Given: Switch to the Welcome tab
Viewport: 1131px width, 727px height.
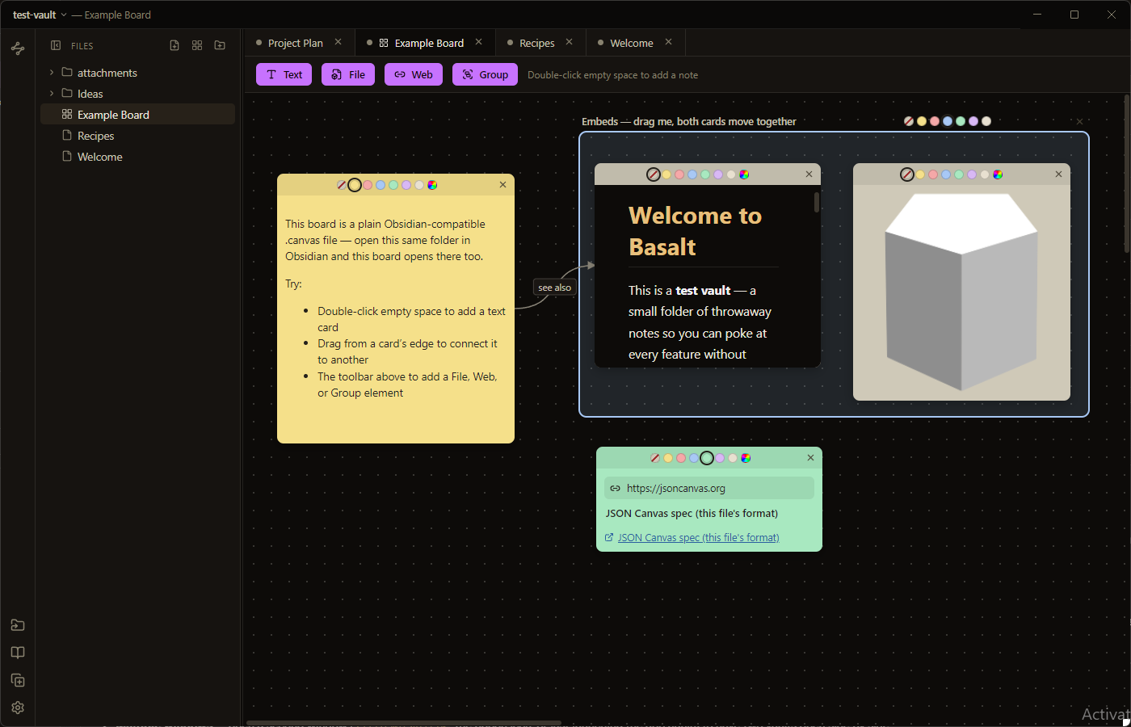Looking at the screenshot, I should 631,43.
